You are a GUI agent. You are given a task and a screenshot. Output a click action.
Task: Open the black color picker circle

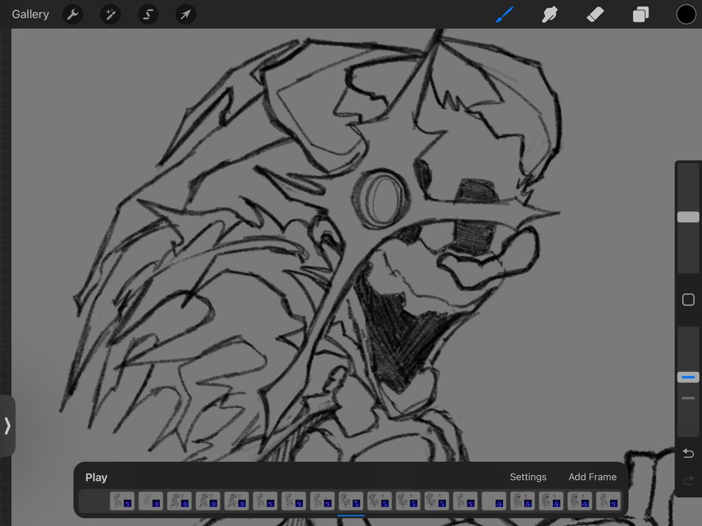(686, 15)
